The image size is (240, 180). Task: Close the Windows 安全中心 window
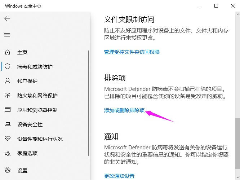232,6
